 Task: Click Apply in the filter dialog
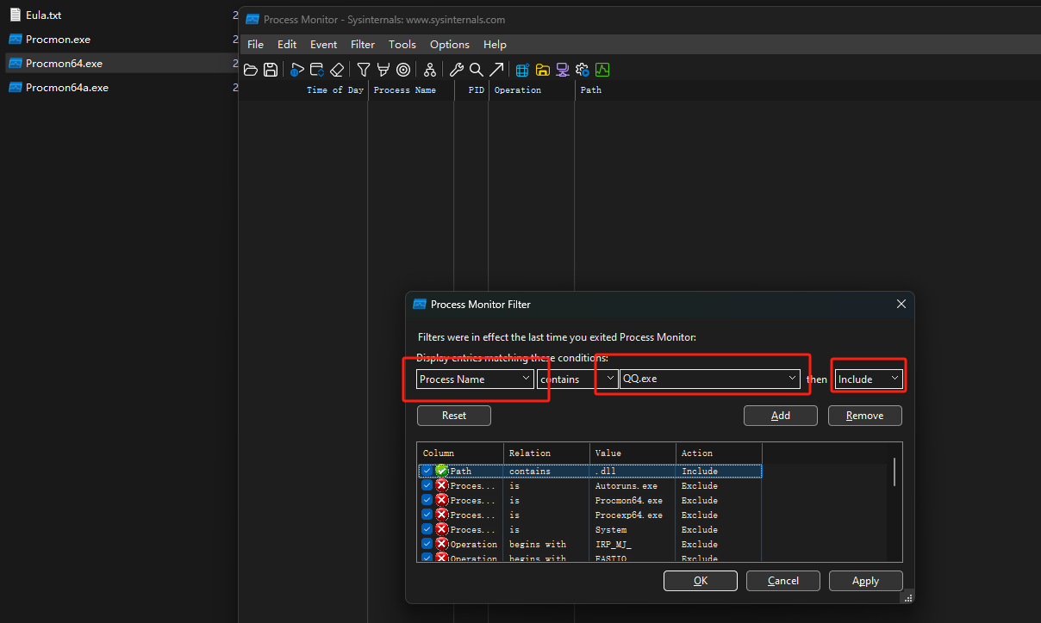865,581
